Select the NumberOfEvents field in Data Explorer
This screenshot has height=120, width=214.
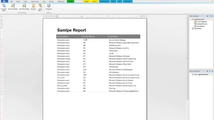[202, 24]
